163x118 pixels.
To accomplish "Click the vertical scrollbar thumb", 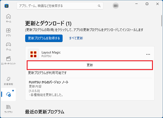I will pos(162,21).
